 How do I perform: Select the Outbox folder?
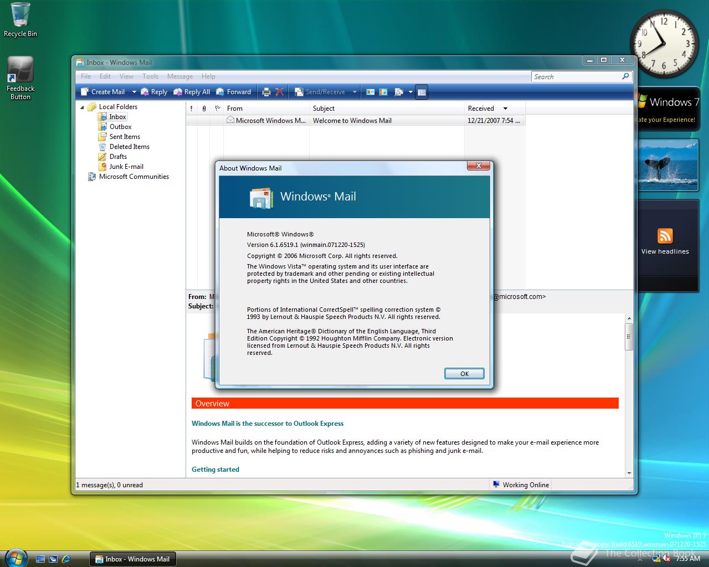[120, 127]
